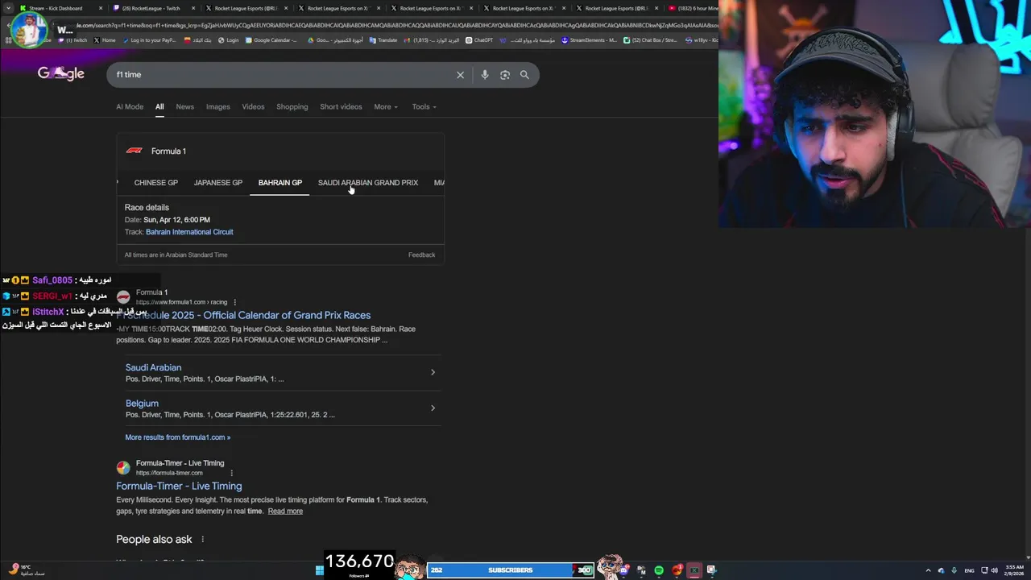Open the Google logo homepage

[x=60, y=74]
